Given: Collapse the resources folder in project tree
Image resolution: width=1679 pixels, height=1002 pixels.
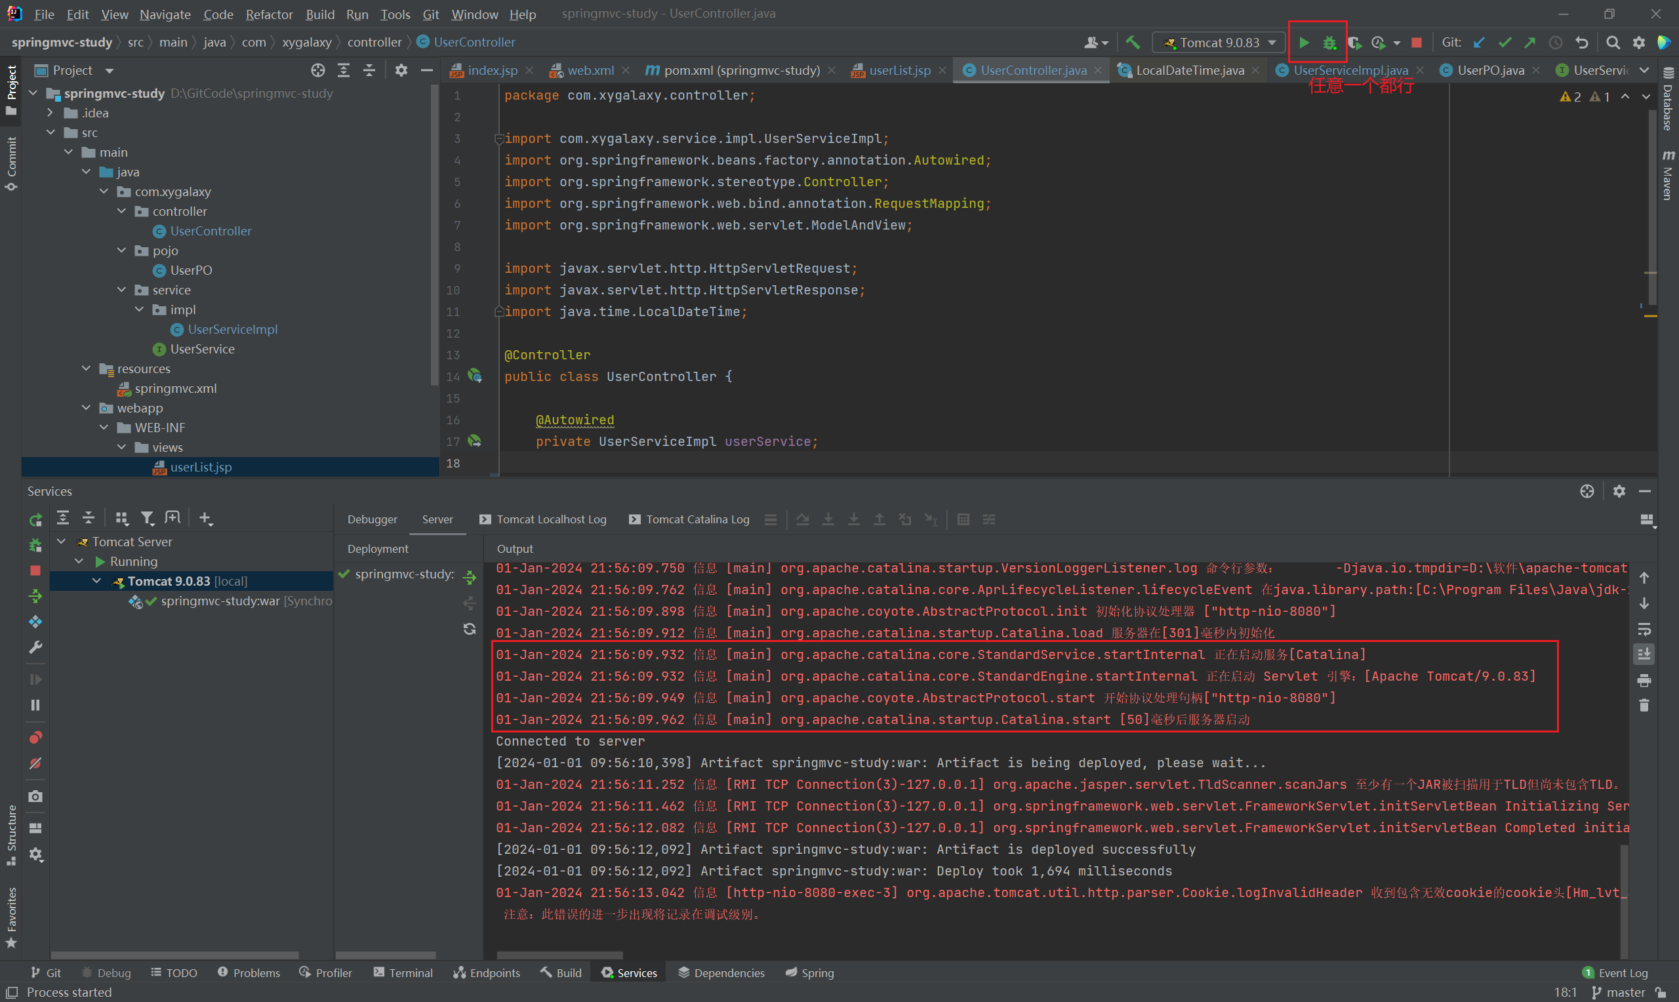Looking at the screenshot, I should pos(87,369).
